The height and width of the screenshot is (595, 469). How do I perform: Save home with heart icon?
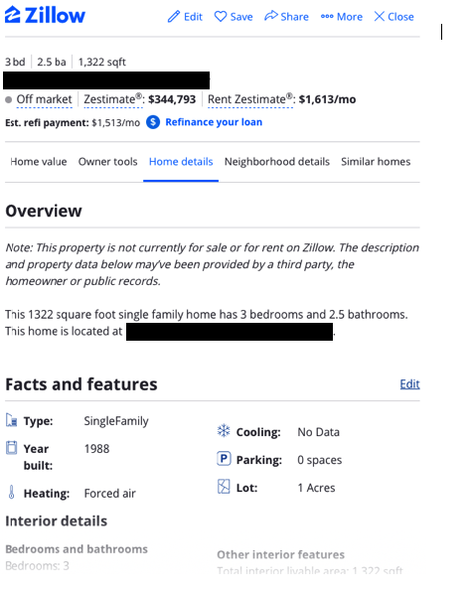tap(221, 17)
